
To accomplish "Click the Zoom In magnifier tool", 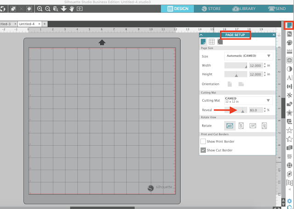I will [x=40, y=9].
